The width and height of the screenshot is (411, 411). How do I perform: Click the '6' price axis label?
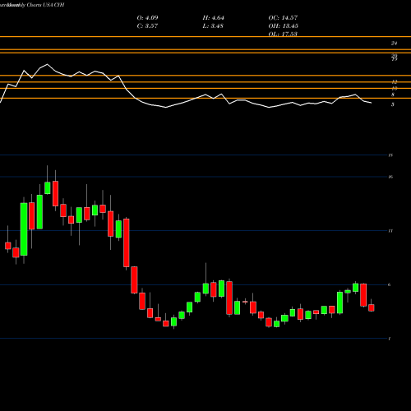(x=390, y=285)
